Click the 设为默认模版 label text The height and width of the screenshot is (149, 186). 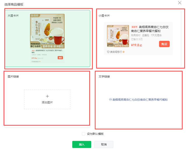[x=95, y=134]
